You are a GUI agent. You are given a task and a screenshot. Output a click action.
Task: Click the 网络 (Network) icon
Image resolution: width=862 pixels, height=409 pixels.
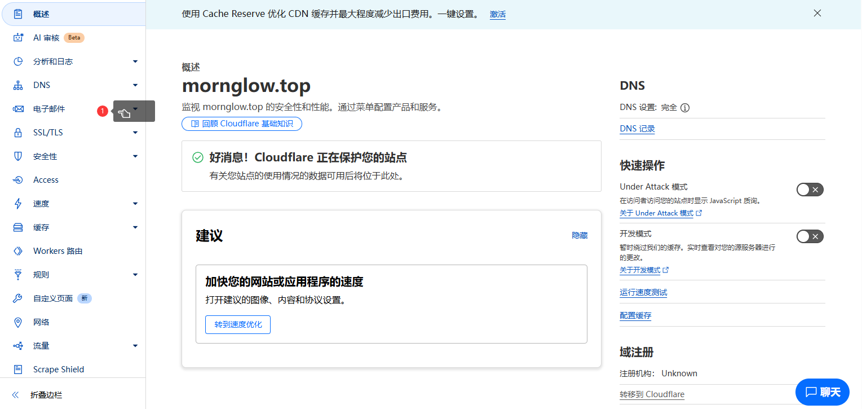point(17,322)
